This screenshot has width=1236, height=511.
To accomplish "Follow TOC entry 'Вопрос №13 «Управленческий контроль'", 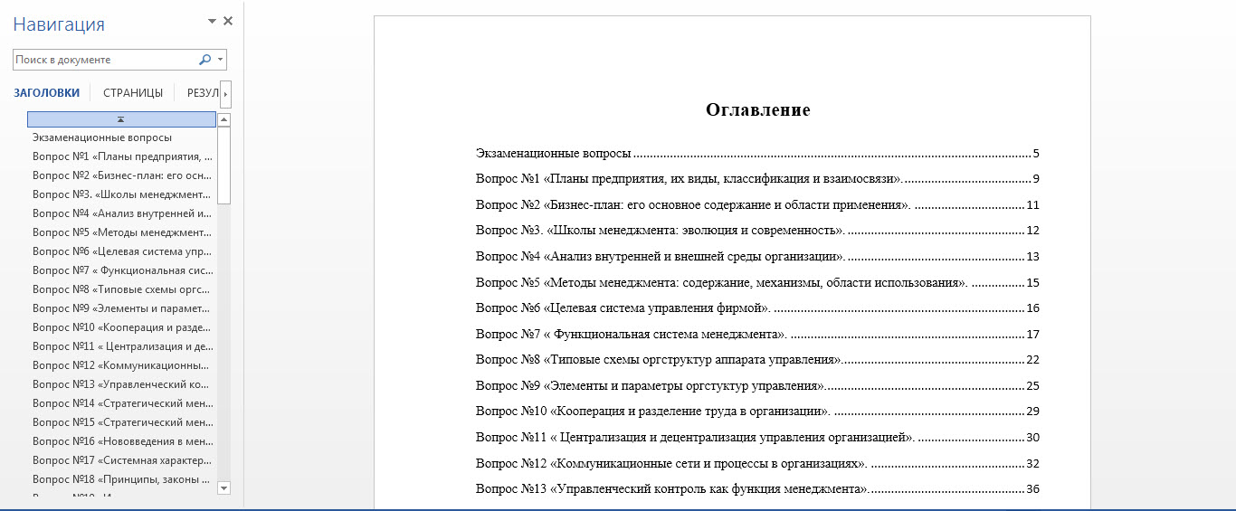I will coord(758,489).
